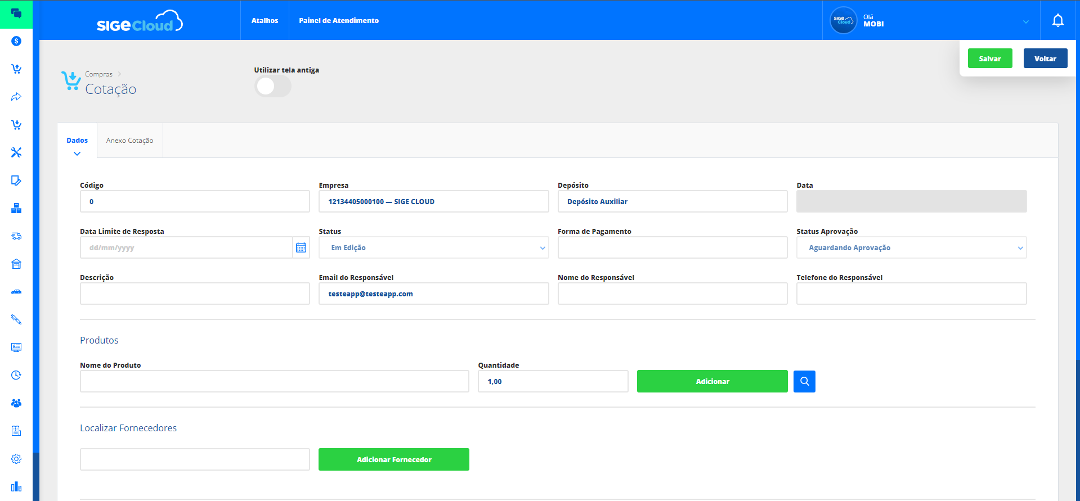Screen dimensions: 1080x501
Task: Focus the Nome do Responsável field
Action: coord(673,294)
